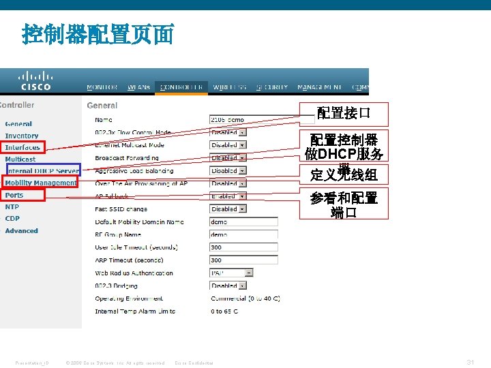
Task: Open Broadcast Forwarding dropdown
Action: [x=228, y=157]
